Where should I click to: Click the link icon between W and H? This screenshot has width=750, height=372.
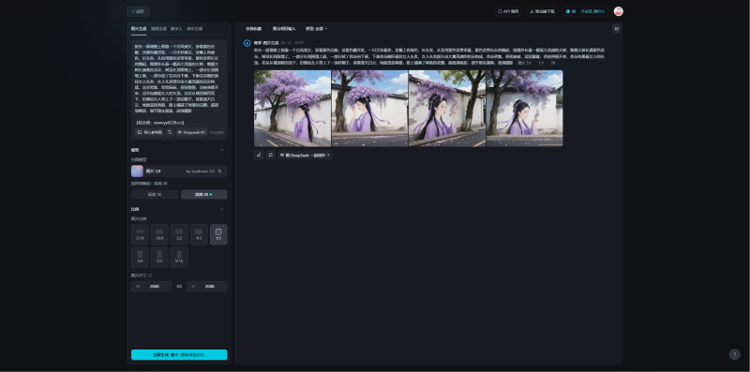[179, 287]
